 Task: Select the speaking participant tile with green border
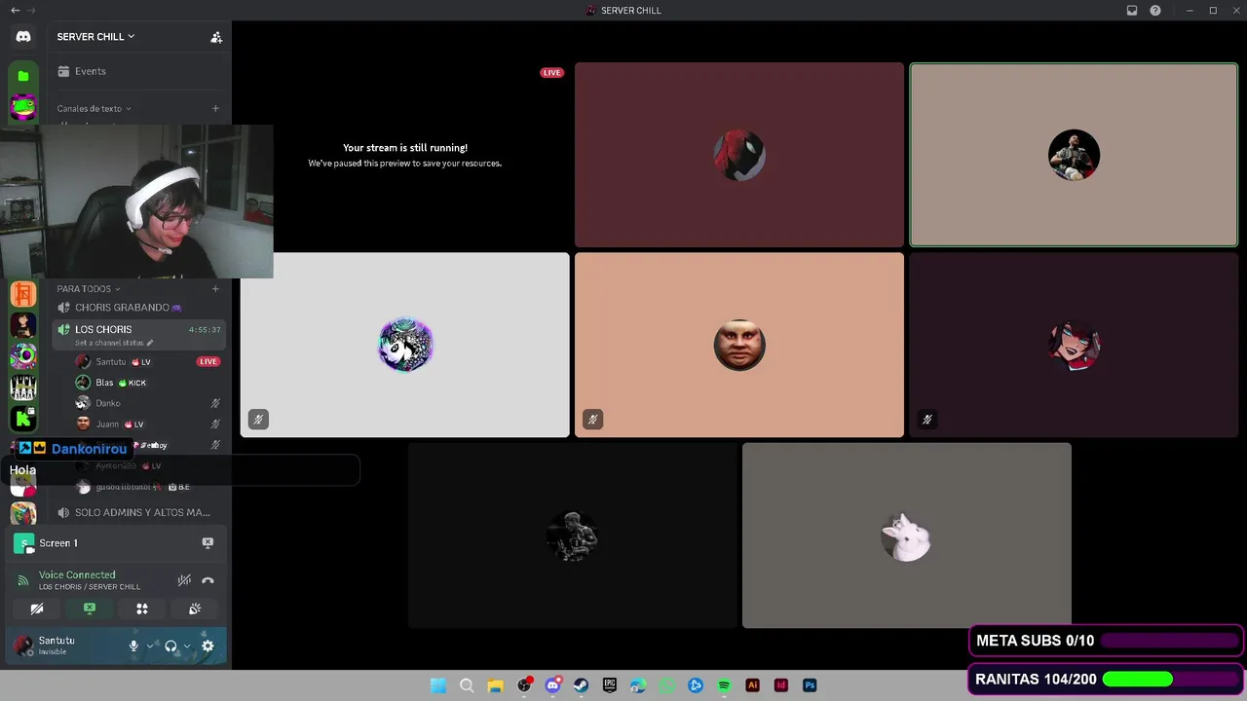tap(1074, 155)
